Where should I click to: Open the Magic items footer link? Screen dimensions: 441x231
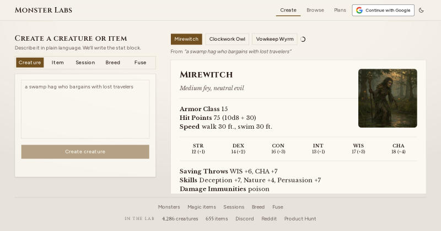coord(202,207)
